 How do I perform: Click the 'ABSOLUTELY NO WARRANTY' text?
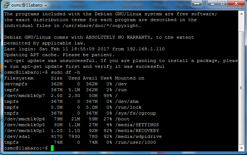pos(119,38)
